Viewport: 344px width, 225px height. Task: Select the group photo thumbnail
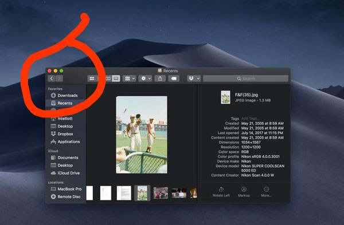click(179, 193)
